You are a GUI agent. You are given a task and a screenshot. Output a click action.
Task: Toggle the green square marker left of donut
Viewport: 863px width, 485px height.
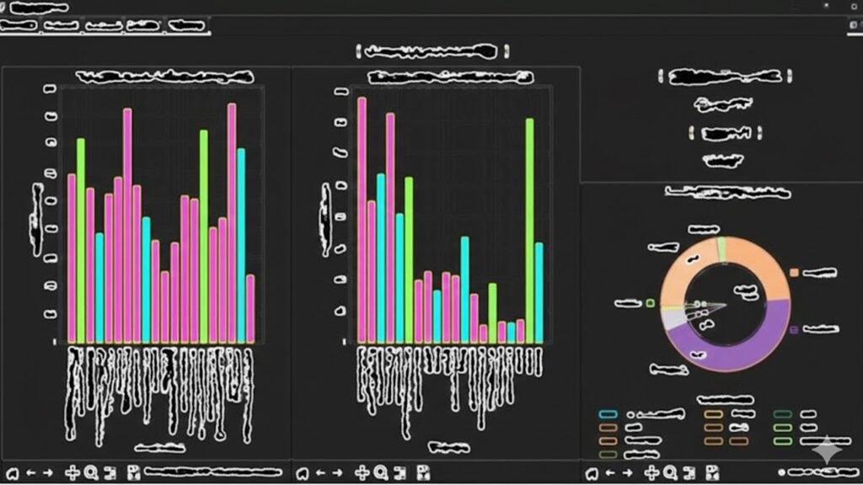pos(651,303)
